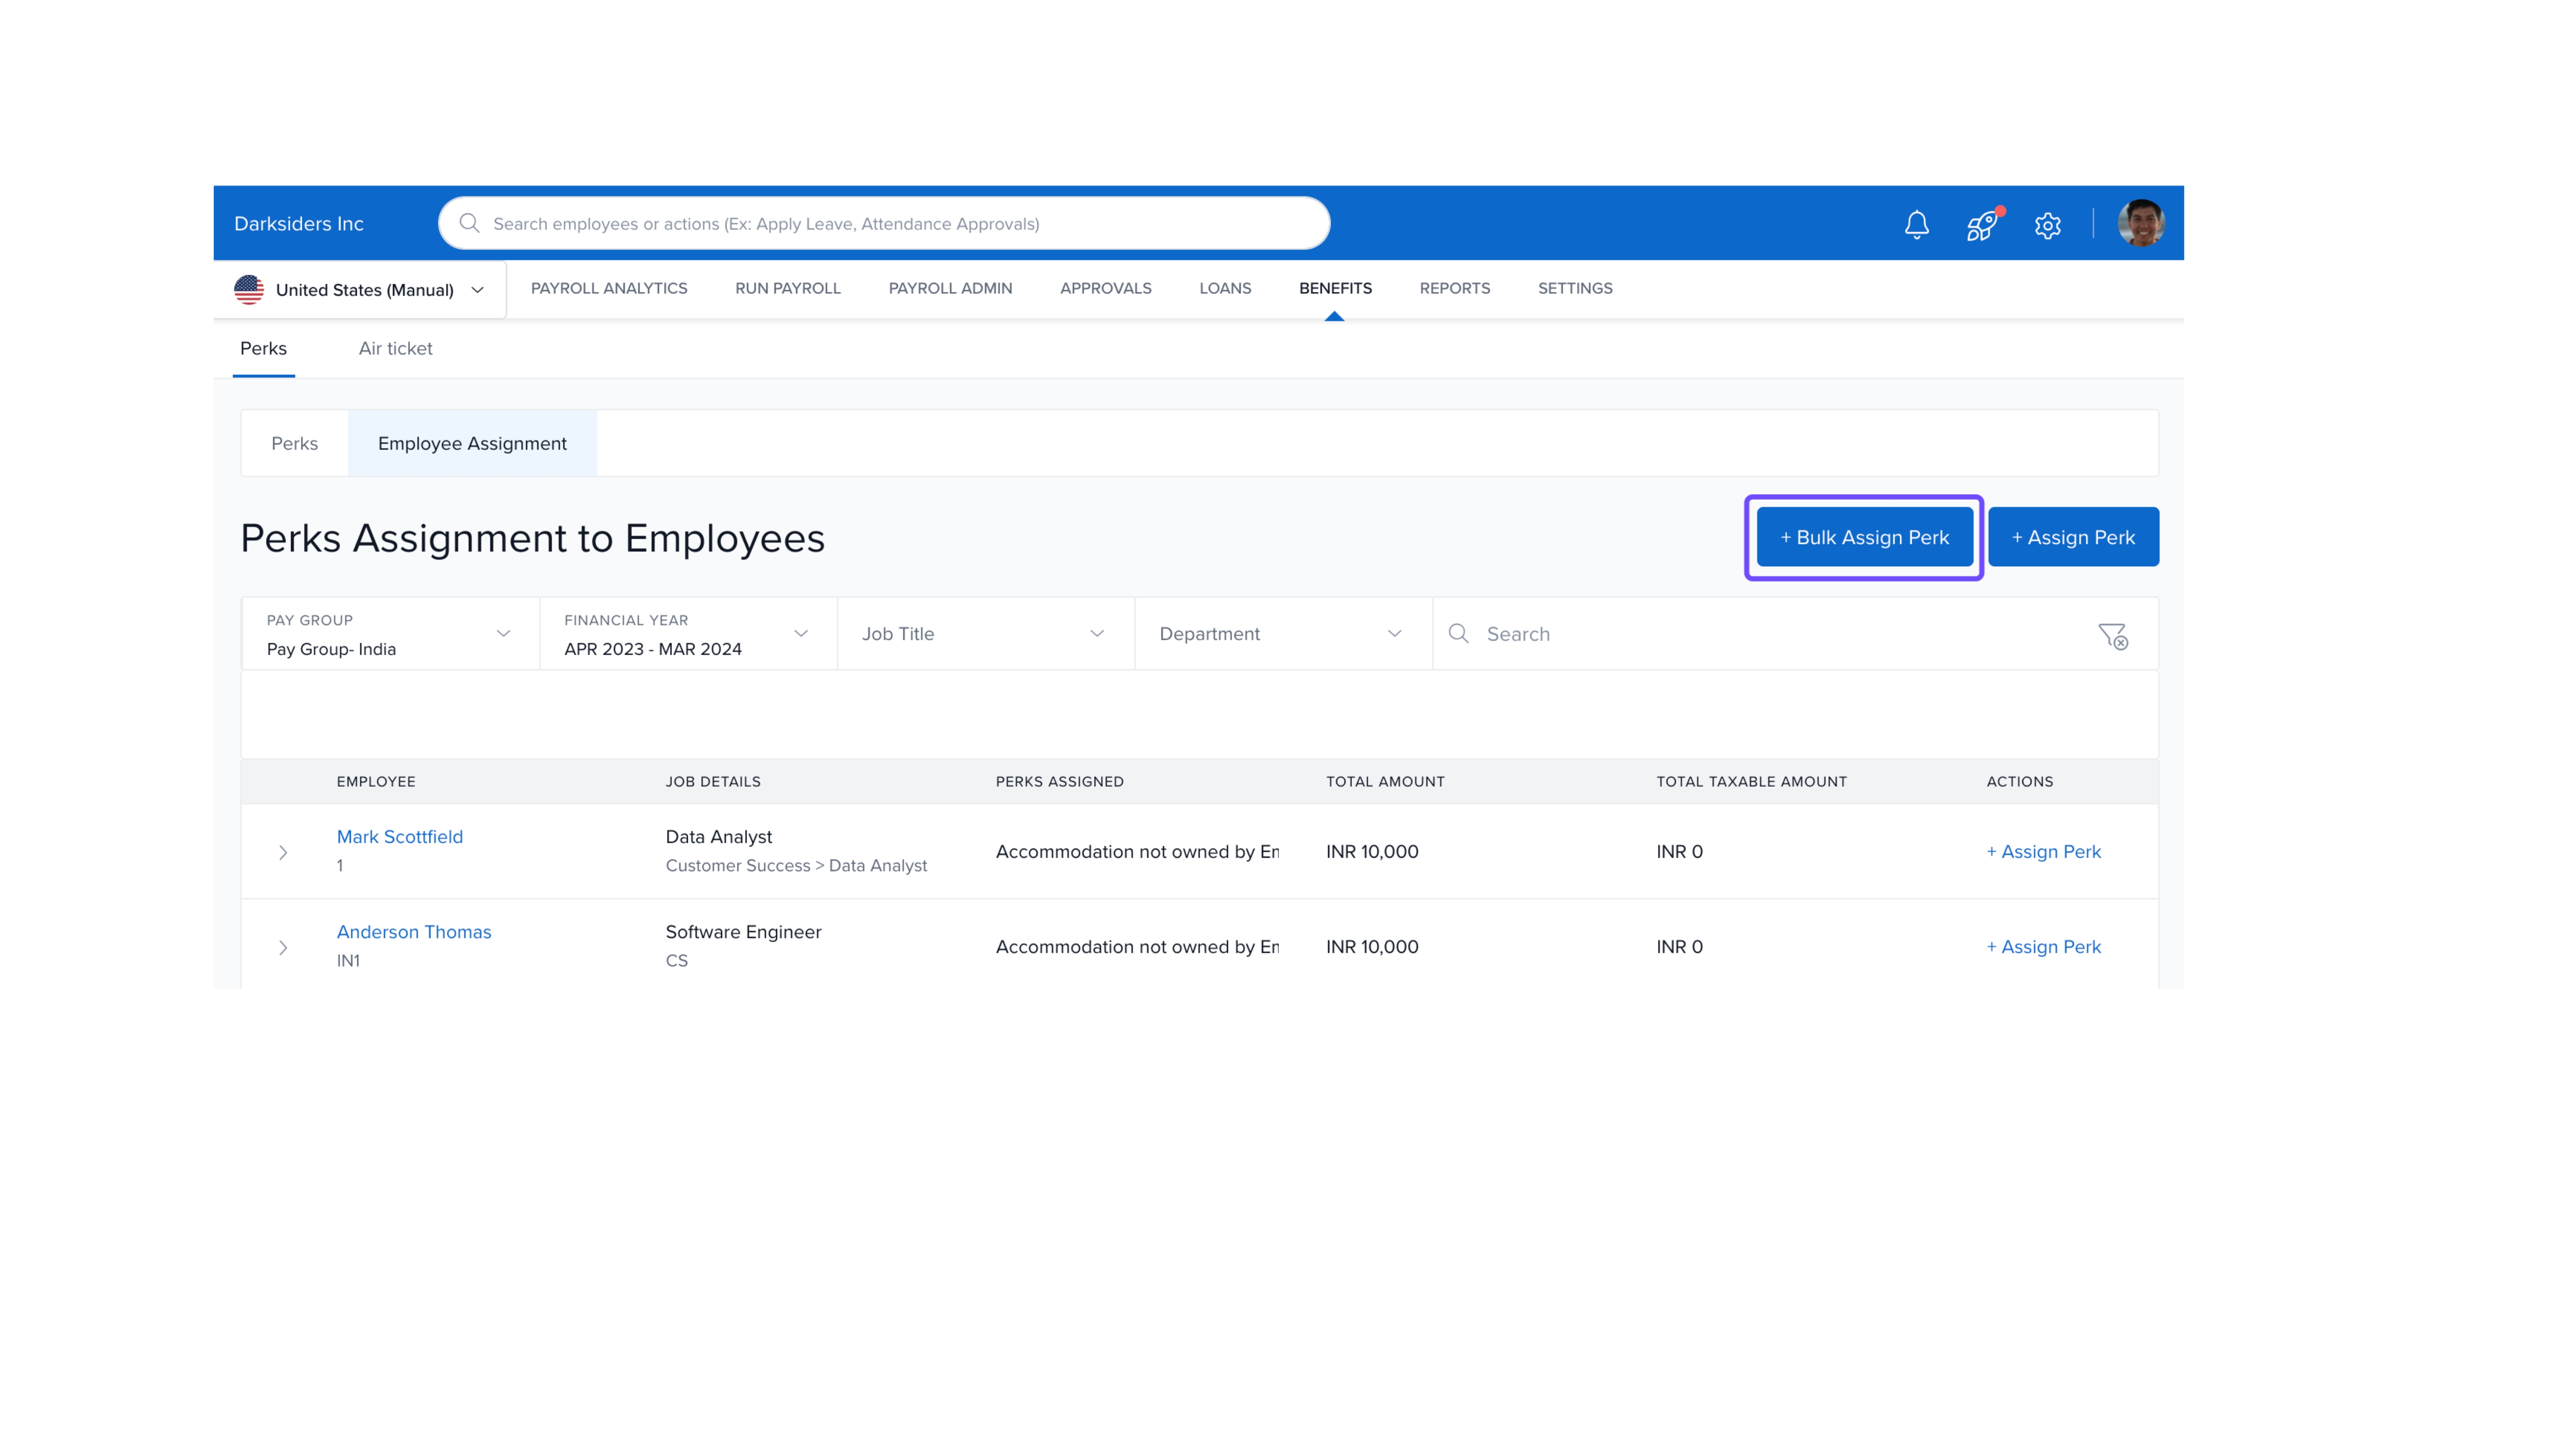2576x1449 pixels.
Task: Open the Pay Group dropdown
Action: [x=390, y=634]
